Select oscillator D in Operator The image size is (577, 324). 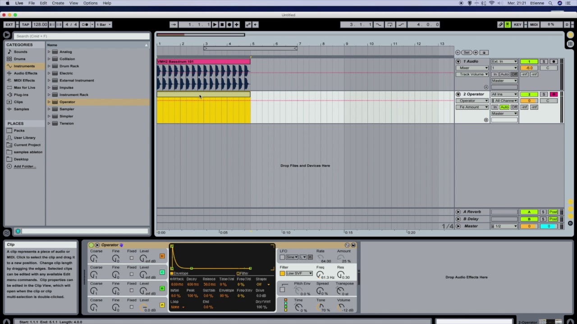[162, 256]
